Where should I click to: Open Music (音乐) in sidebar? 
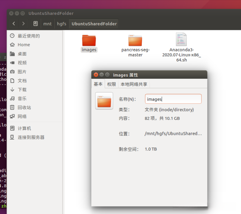[35, 99]
